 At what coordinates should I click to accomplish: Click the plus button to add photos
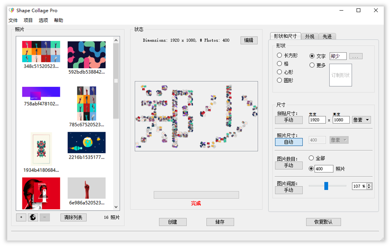tap(21, 217)
